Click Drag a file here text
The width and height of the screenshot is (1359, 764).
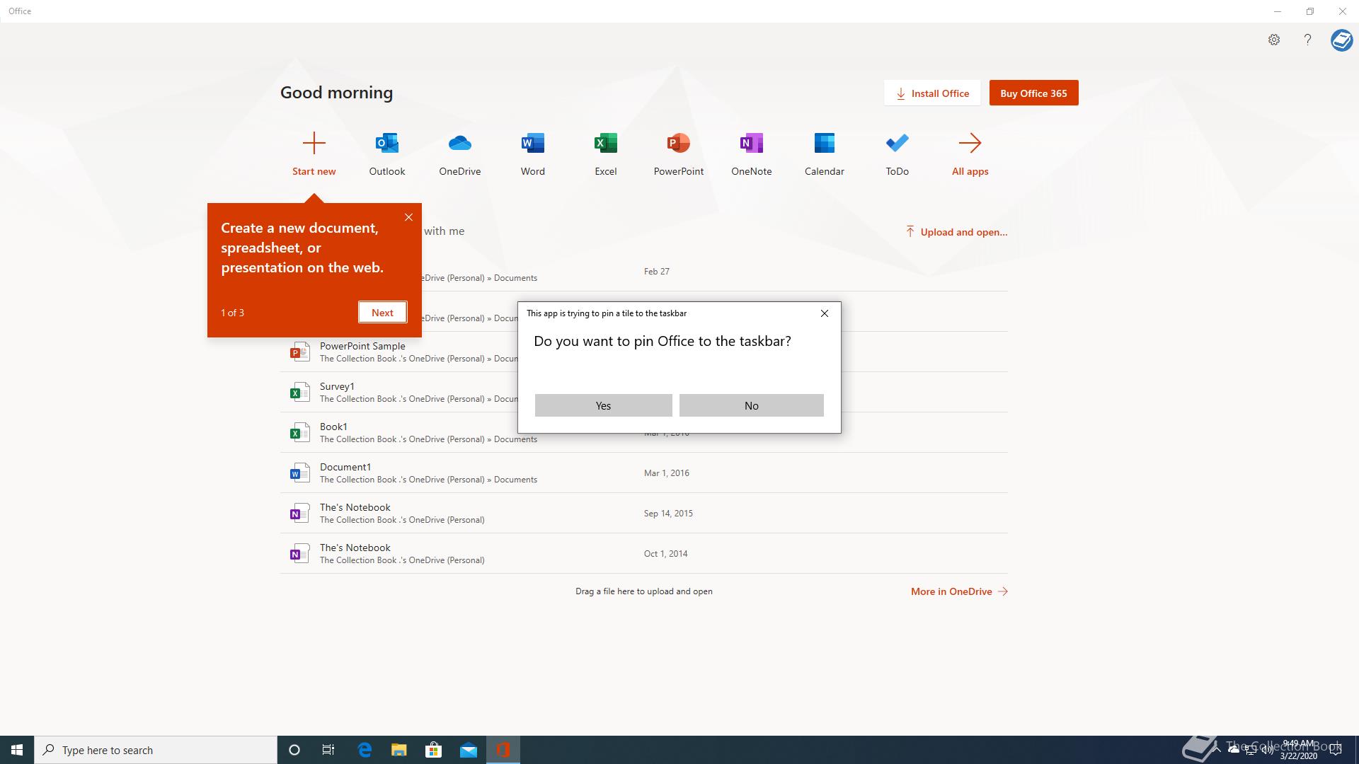pyautogui.click(x=644, y=591)
